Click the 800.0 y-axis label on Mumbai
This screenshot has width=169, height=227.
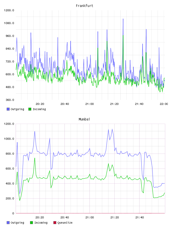(x=10, y=154)
